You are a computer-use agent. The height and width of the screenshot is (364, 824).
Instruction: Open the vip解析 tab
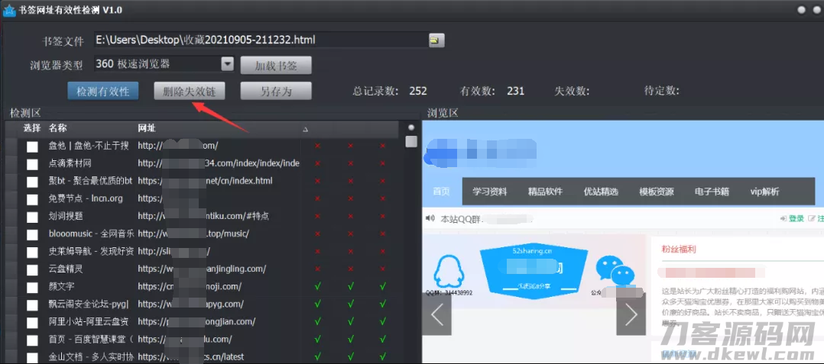coord(764,192)
